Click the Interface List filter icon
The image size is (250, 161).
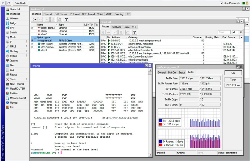pyautogui.click(x=67, y=20)
